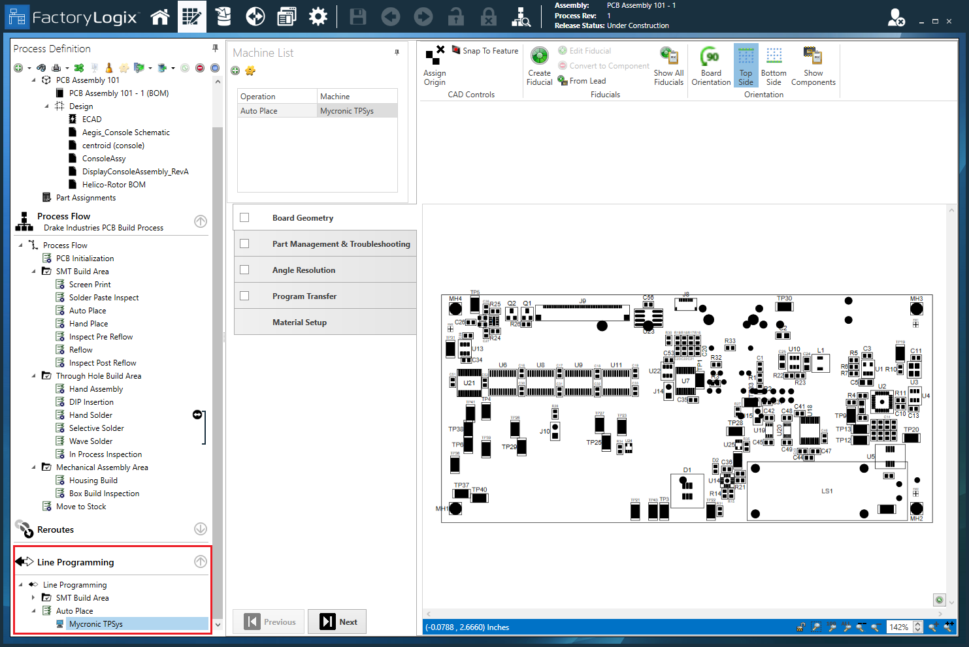Open the print options dropdown arrow
This screenshot has width=969, height=647.
(66, 68)
